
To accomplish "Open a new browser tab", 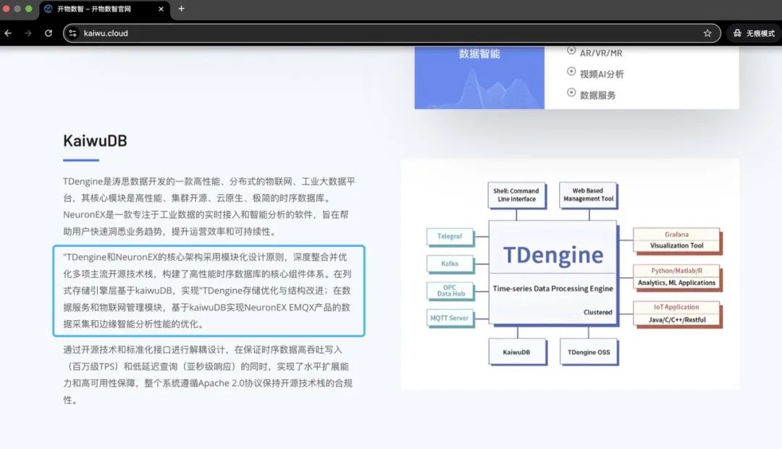I will click(x=181, y=9).
